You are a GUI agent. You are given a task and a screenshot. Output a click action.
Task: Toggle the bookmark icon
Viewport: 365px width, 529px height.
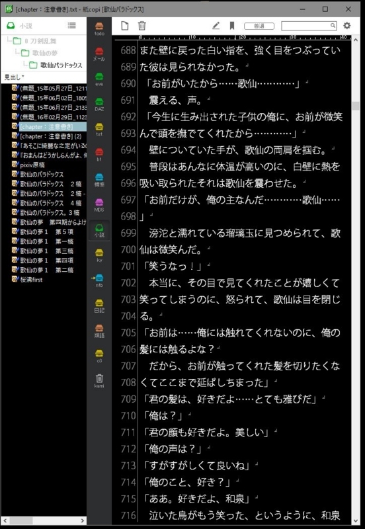(231, 26)
